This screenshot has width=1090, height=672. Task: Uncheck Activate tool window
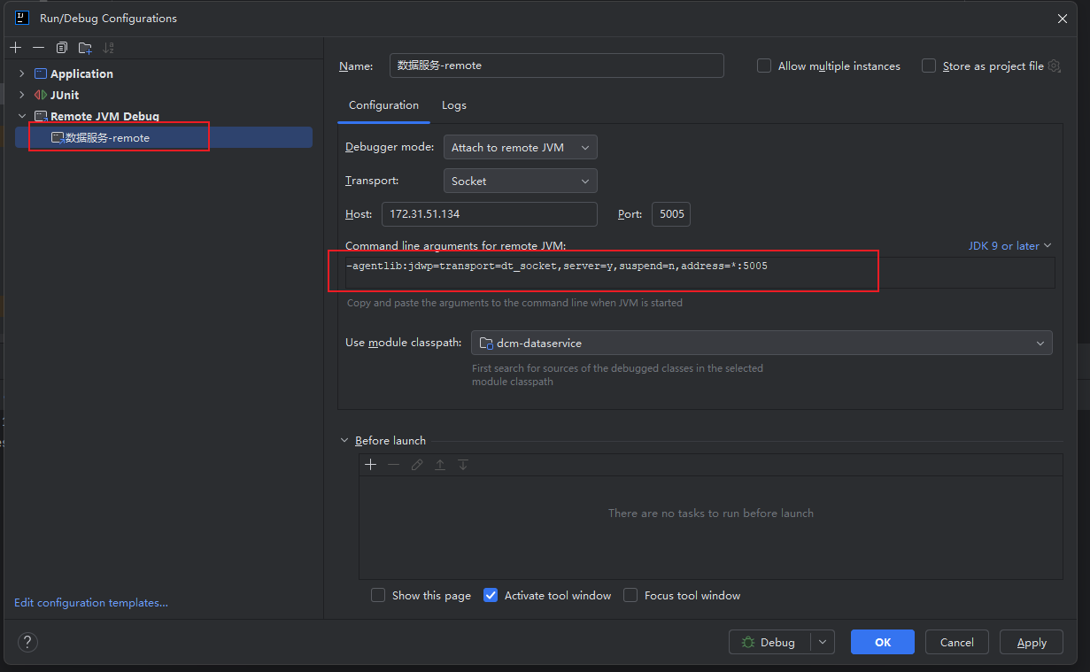click(491, 596)
